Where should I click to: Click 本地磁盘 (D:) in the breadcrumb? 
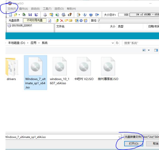(x=16, y=43)
